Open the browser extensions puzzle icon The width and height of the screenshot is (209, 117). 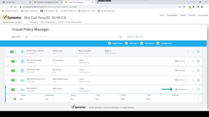[x=194, y=7]
